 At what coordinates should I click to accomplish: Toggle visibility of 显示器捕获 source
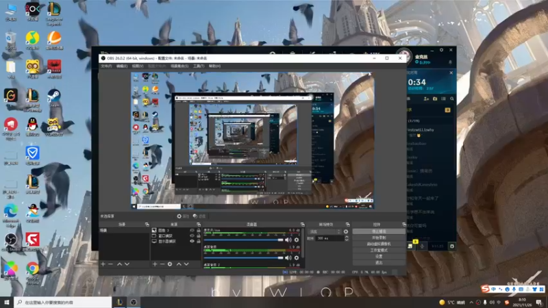(192, 241)
